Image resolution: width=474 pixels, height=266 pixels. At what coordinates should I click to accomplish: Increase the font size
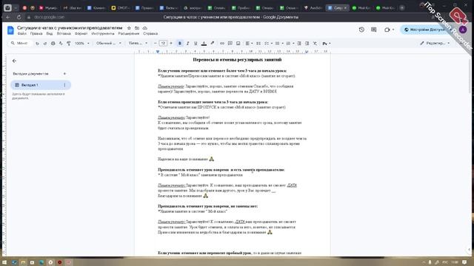point(171,44)
